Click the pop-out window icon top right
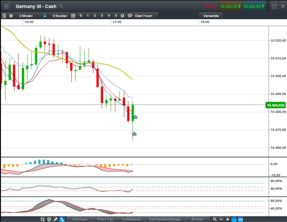Viewport: 287px width, 222px height. (274, 6)
